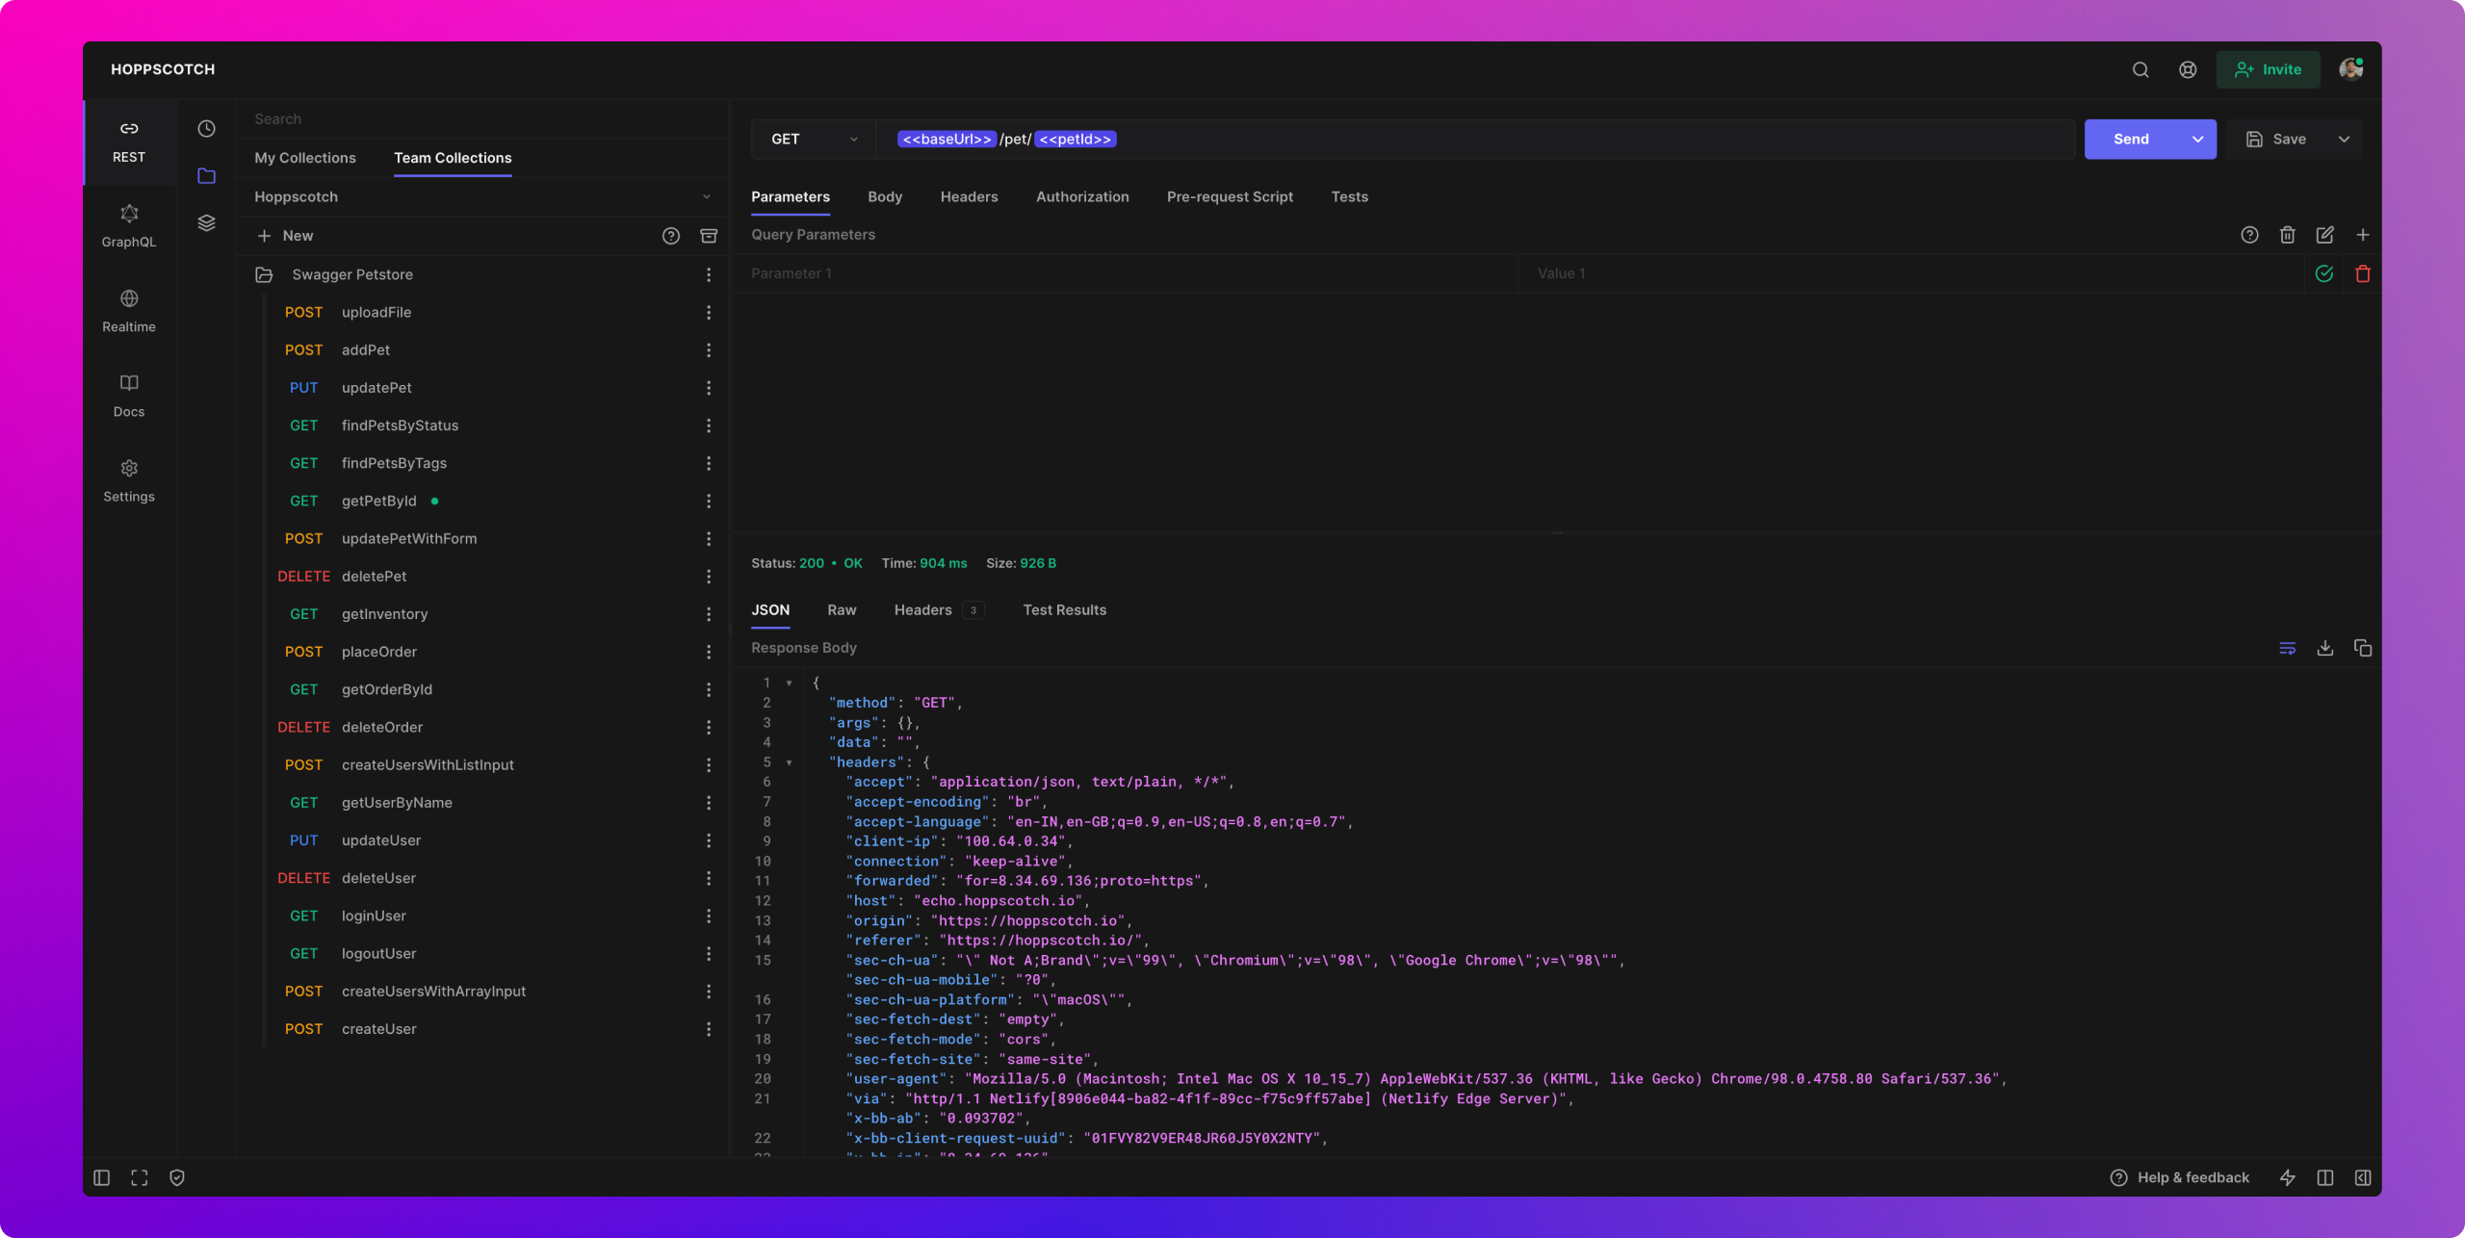Screen dimensions: 2465x1238
Task: Copy the response body to clipboard
Action: [x=2362, y=648]
